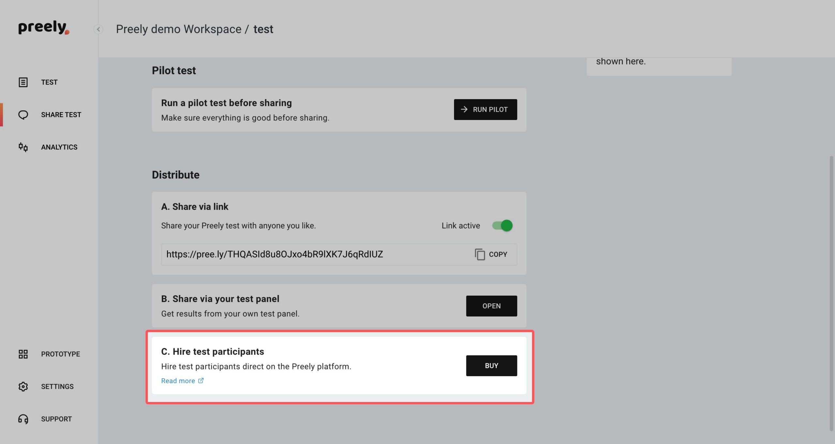Viewport: 835px width, 444px height.
Task: Click Preely demo Workspace in breadcrumb
Action: (x=179, y=29)
